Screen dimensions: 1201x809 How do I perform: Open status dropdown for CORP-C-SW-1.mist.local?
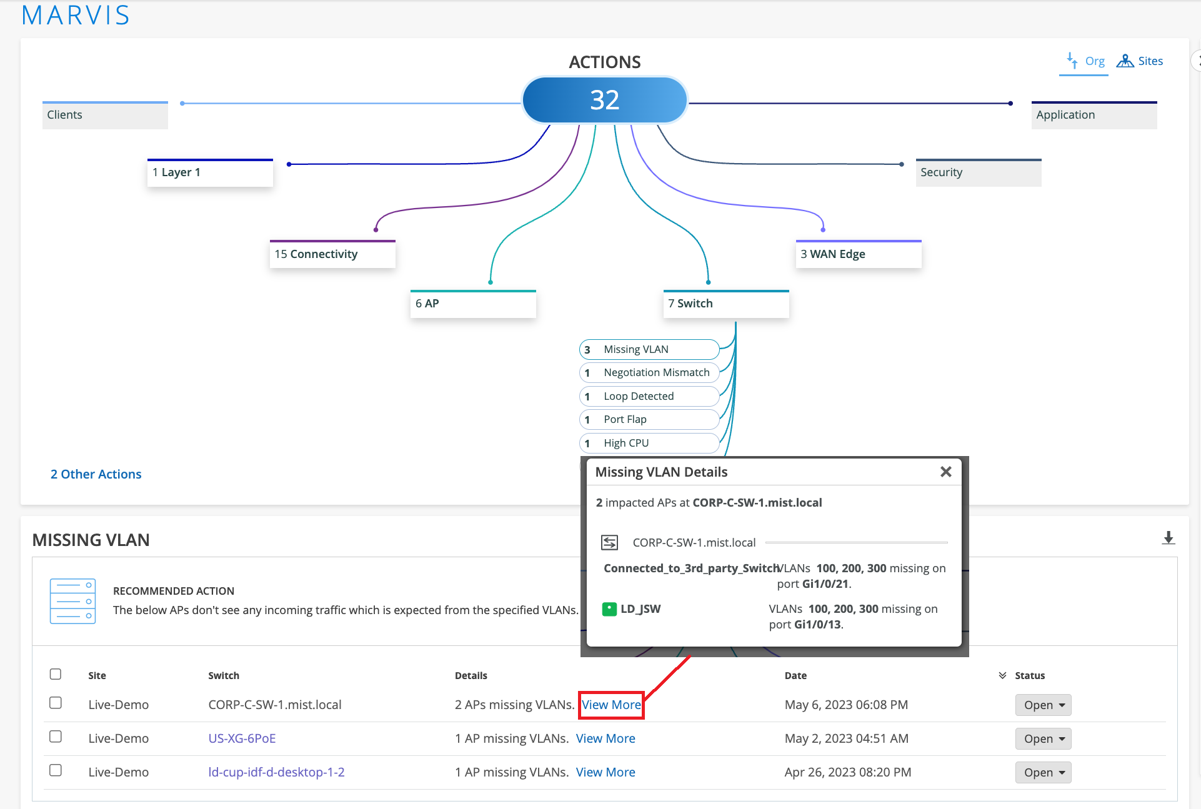coord(1043,705)
